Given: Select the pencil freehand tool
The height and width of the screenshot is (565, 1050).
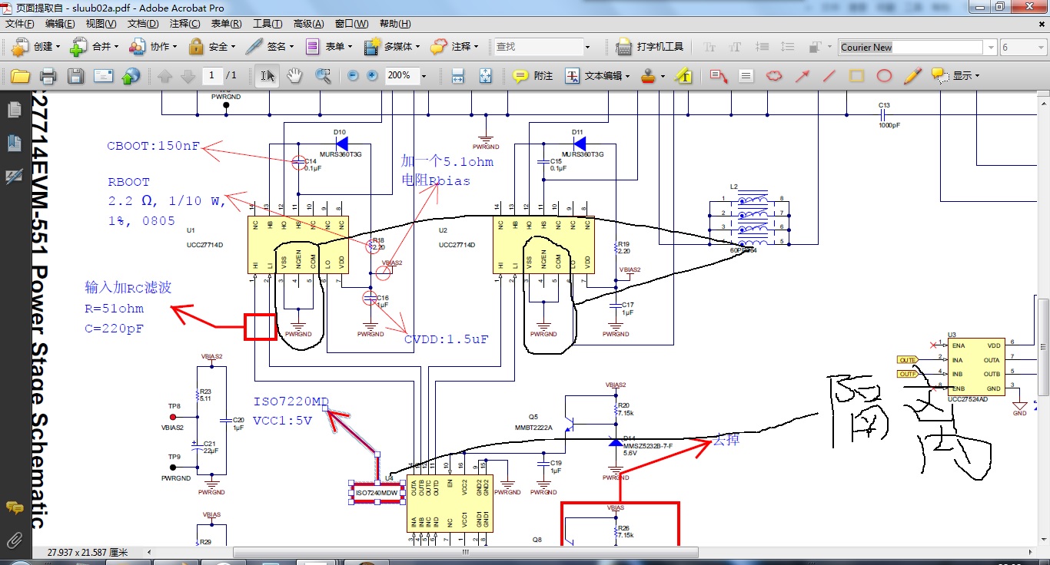Looking at the screenshot, I should [x=912, y=76].
